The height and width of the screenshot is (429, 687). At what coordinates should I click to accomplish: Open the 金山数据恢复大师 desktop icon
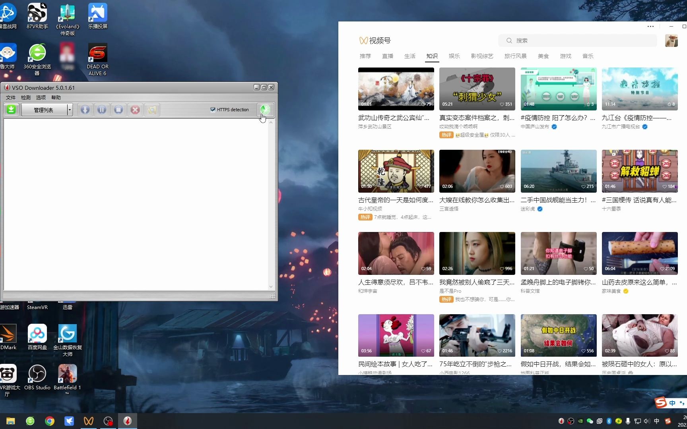pos(68,340)
